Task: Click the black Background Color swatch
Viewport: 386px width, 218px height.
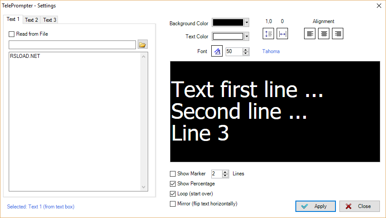Action: pos(228,23)
